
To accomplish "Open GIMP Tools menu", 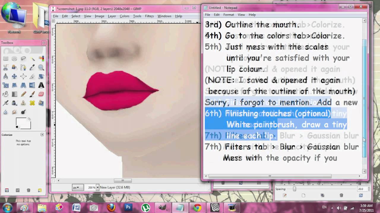I will pyautogui.click(x=137, y=16).
